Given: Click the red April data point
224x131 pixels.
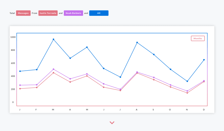Looking at the screenshot, I should [70, 82].
